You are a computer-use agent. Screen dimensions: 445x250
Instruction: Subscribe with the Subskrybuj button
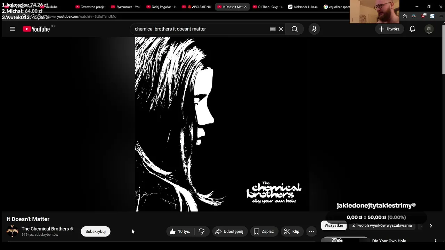[96, 232]
